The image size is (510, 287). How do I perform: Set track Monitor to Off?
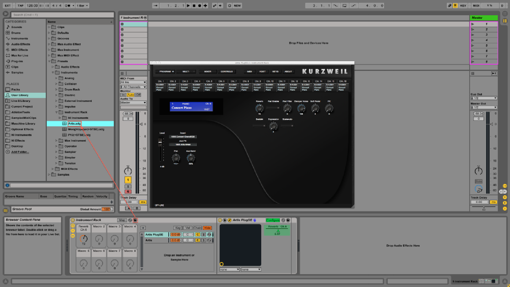pos(138,95)
